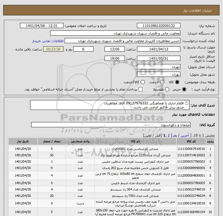Click the صندلی گردان مدل 2233 item name
This screenshot has width=223, height=216.
(136, 155)
